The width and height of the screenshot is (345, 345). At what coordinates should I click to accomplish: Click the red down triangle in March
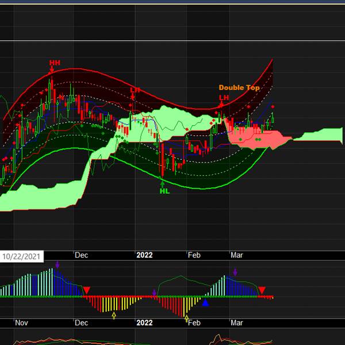pyautogui.click(x=262, y=290)
